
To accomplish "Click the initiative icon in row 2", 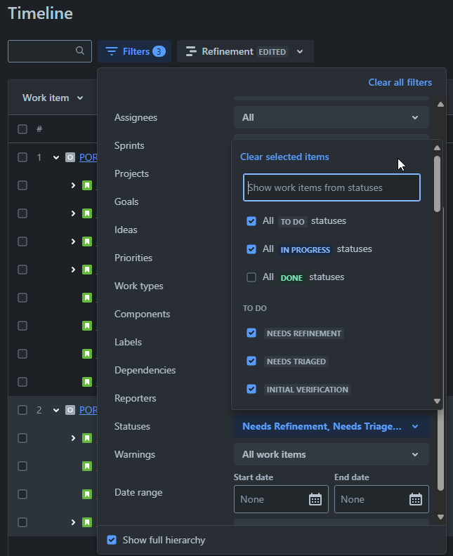I will 70,410.
